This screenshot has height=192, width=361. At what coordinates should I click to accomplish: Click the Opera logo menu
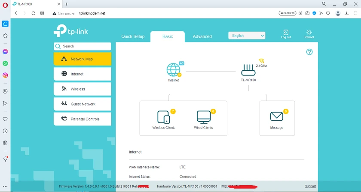coord(5,5)
